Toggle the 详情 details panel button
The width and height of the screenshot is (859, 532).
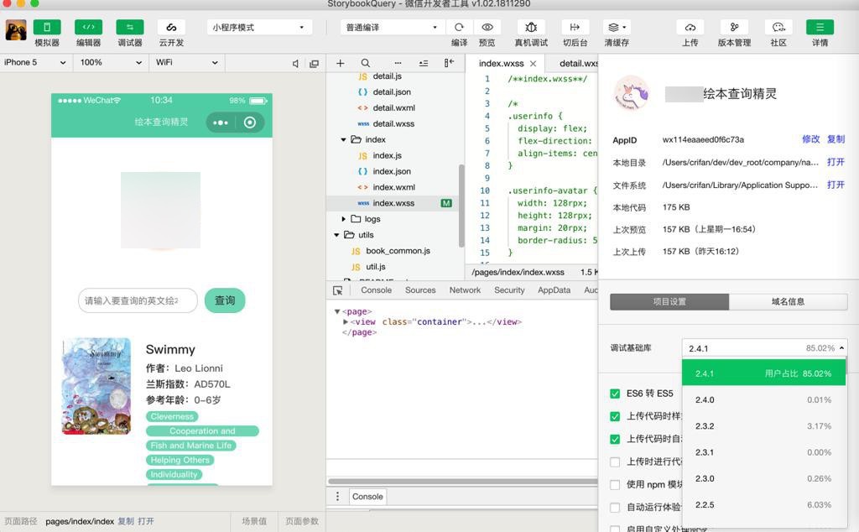pyautogui.click(x=820, y=27)
